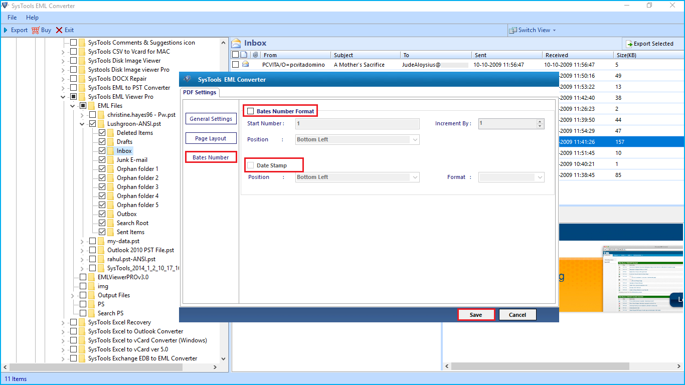Enable the Date Stamp checkbox
685x385 pixels.
(251, 165)
